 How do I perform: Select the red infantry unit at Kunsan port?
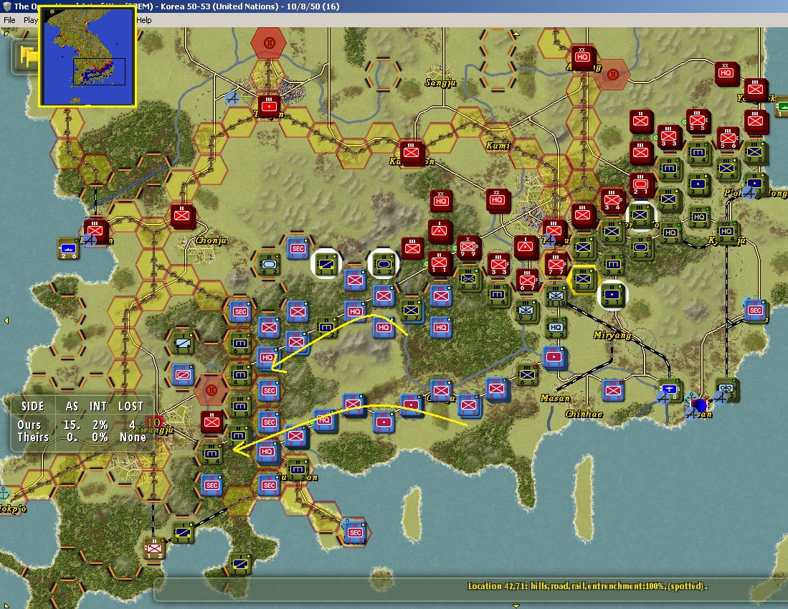(x=95, y=230)
